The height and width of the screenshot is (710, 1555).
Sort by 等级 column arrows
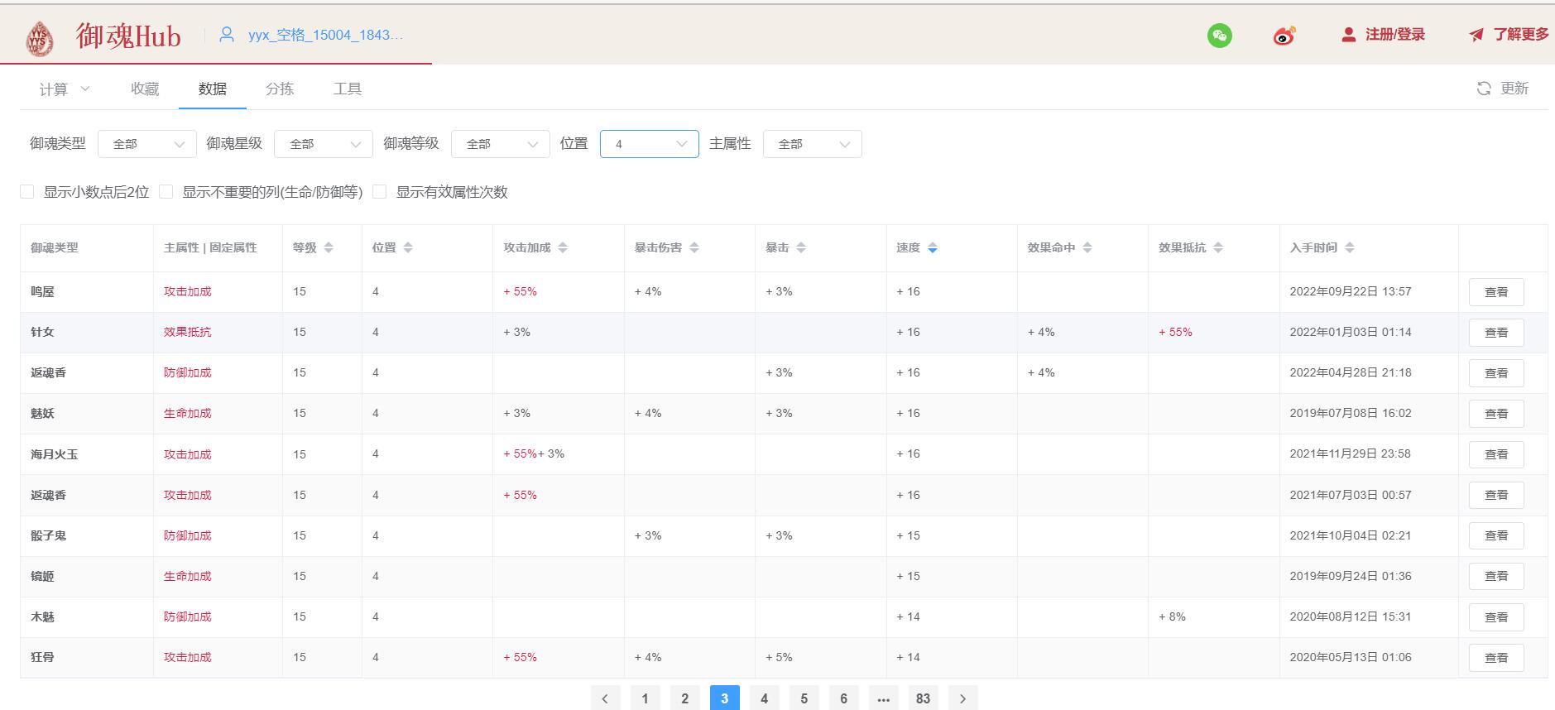[329, 247]
